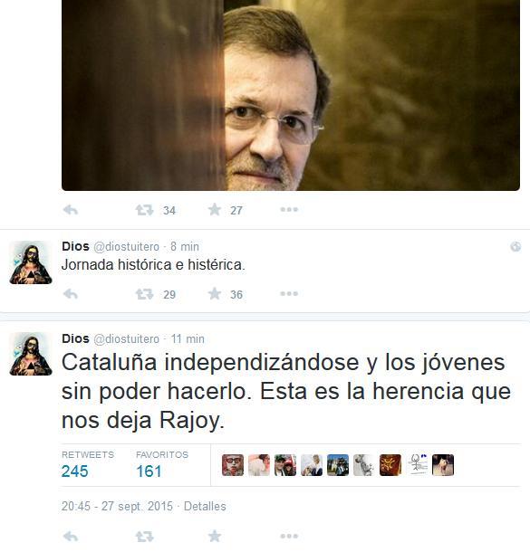Click Dios avatar on the 11 min tweet
Image resolution: width=530 pixels, height=552 pixels.
31,354
